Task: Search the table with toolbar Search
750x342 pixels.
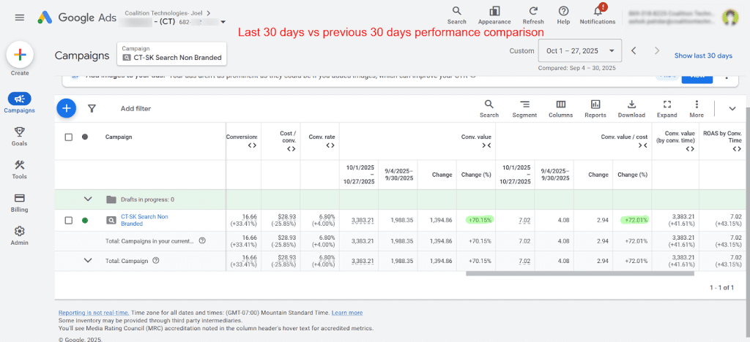Action: pos(489,109)
